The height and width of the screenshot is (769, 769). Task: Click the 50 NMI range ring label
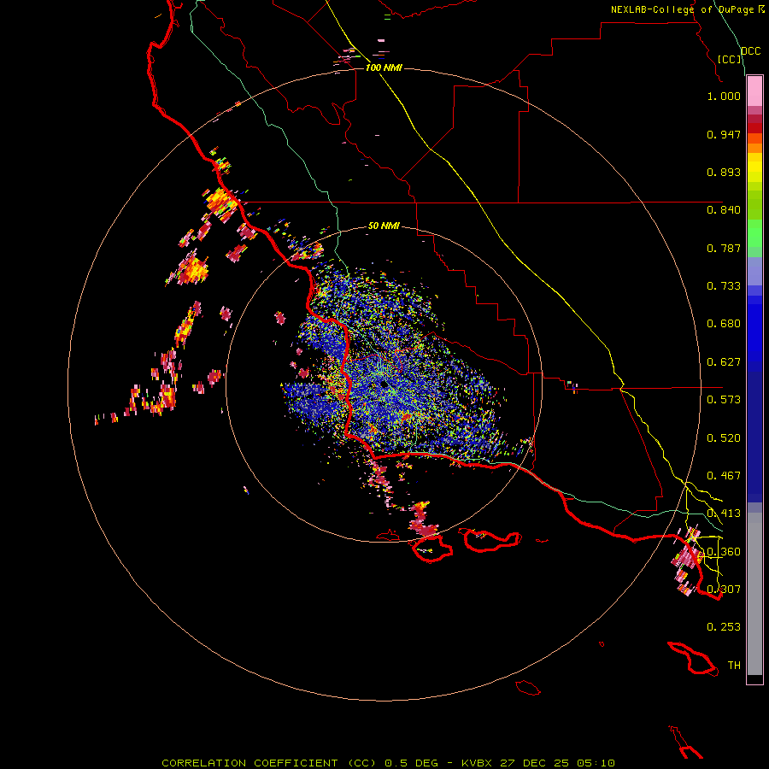click(x=384, y=226)
